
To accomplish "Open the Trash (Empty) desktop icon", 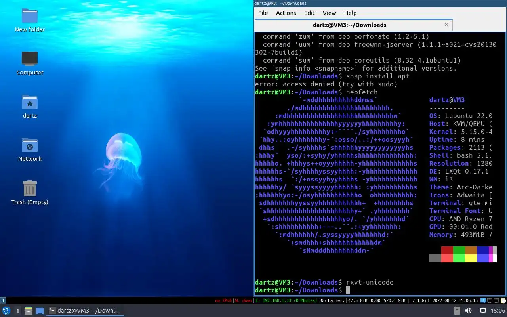I will point(30,193).
